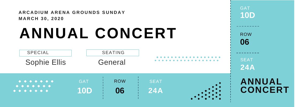Screen dimensions: 295x107
Task: Select 24A on the right ticket stub
Action: tap(247, 67)
